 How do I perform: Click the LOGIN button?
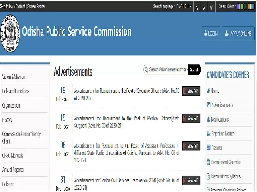pos(211,33)
